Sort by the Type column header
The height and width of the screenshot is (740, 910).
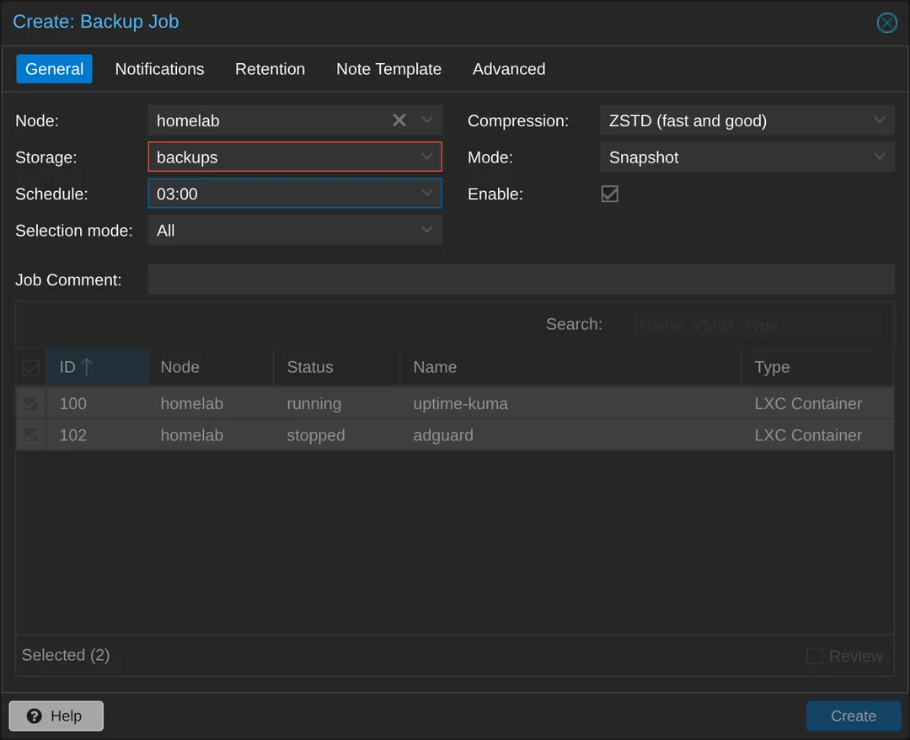[817, 366]
